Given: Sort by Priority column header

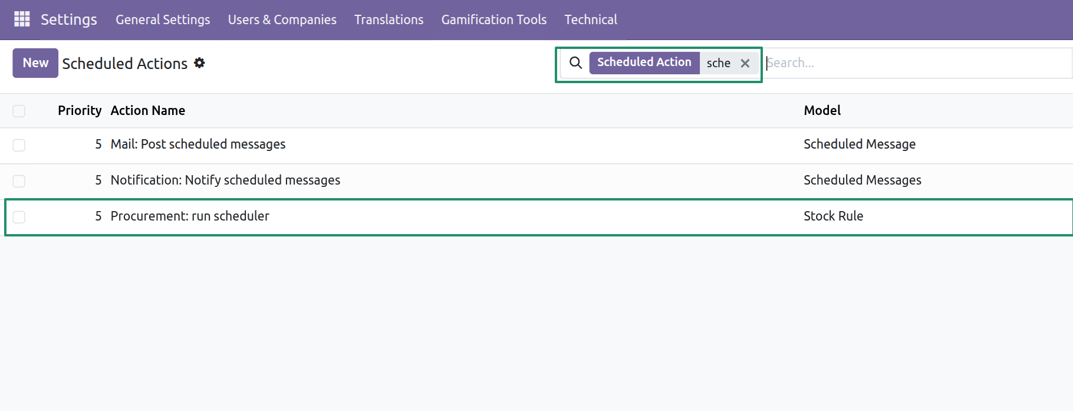Looking at the screenshot, I should pyautogui.click(x=80, y=110).
